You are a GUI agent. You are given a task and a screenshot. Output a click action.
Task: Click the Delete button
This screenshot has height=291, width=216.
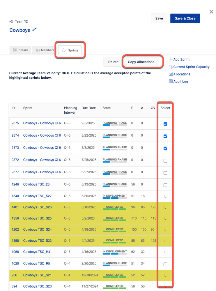113,62
